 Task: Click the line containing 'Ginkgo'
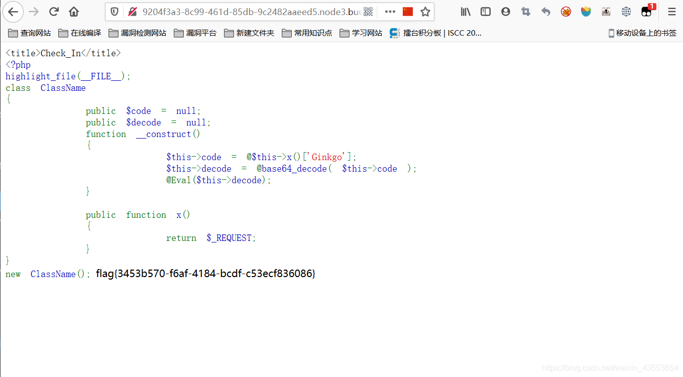click(262, 157)
